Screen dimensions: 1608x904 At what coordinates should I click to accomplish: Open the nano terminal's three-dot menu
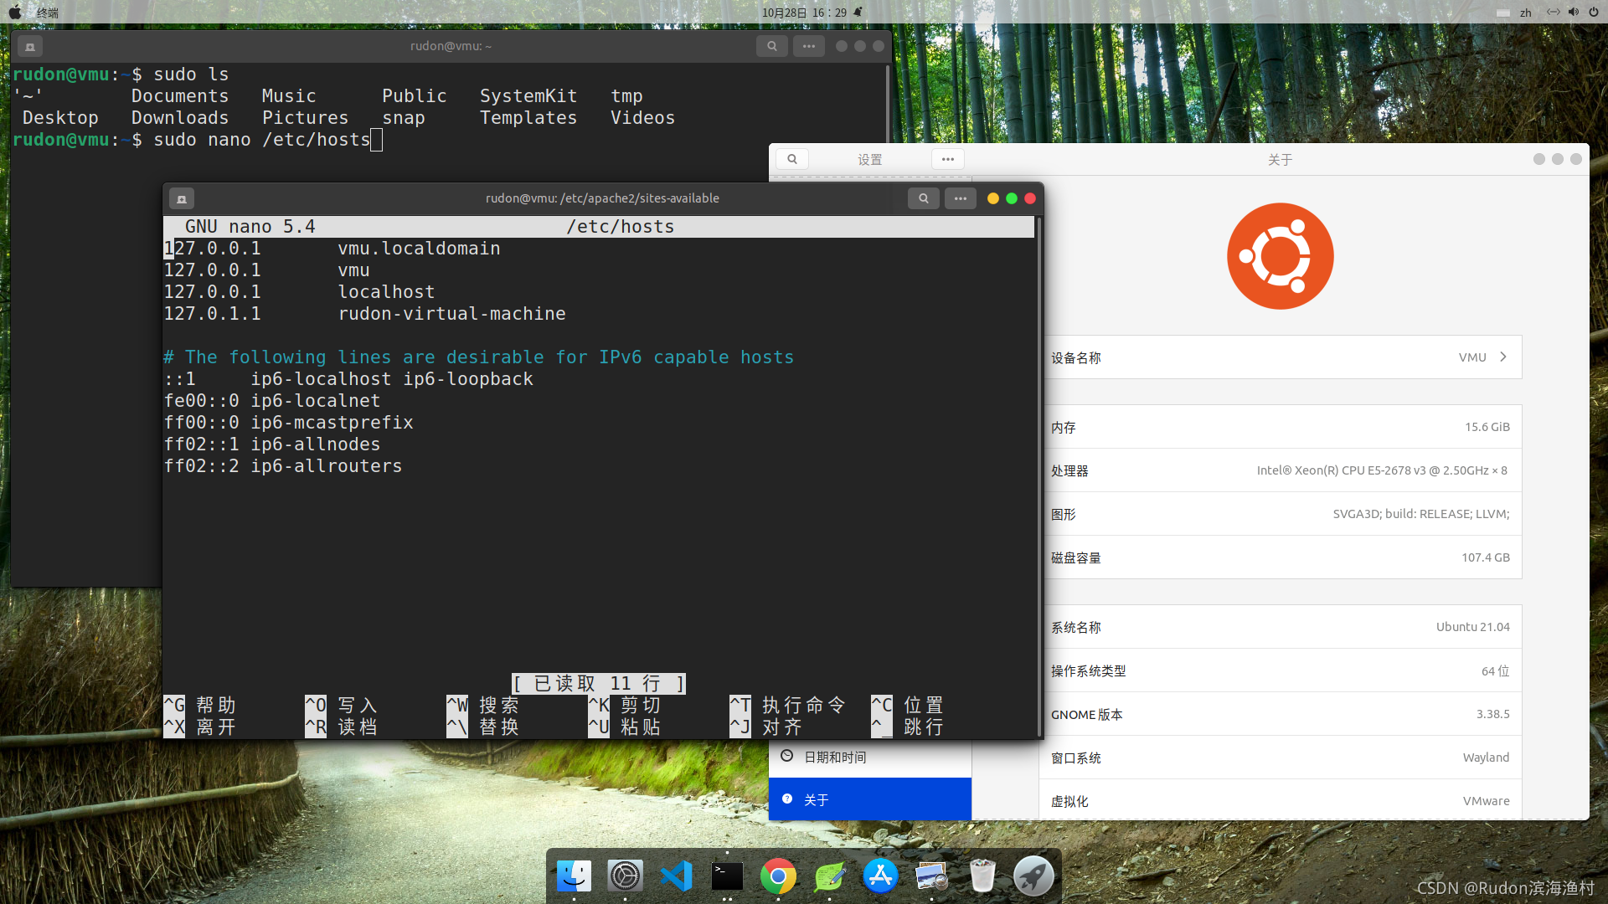(x=960, y=198)
